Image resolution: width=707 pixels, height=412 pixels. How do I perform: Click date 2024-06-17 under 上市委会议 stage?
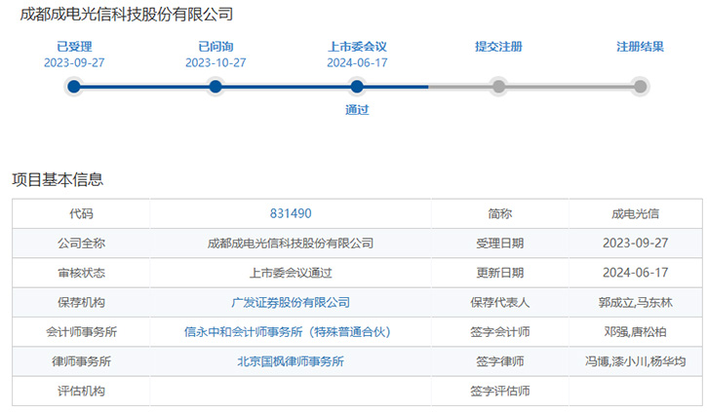tap(357, 62)
